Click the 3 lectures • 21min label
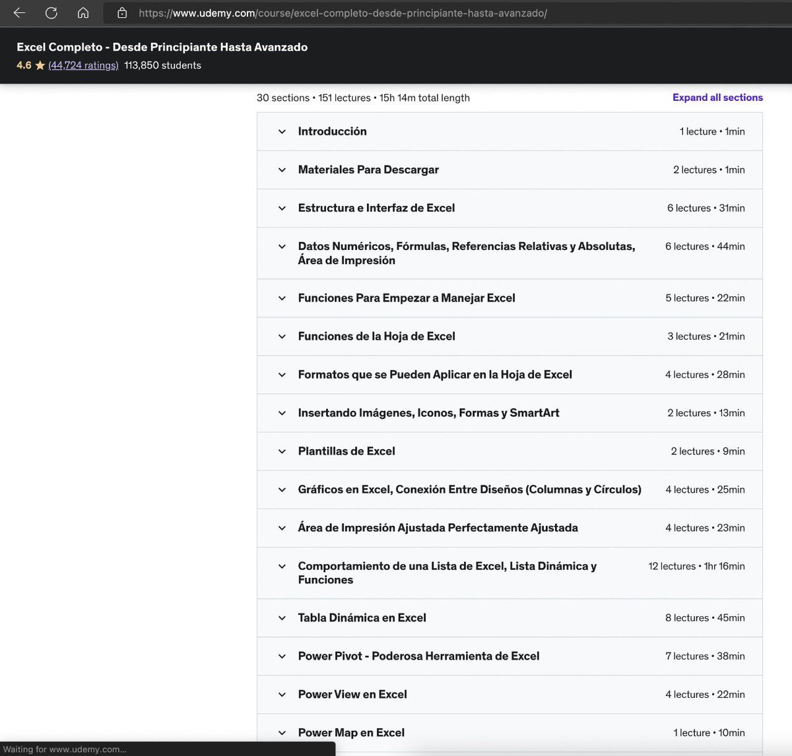Screen dimensions: 792x756 pyautogui.click(x=706, y=336)
